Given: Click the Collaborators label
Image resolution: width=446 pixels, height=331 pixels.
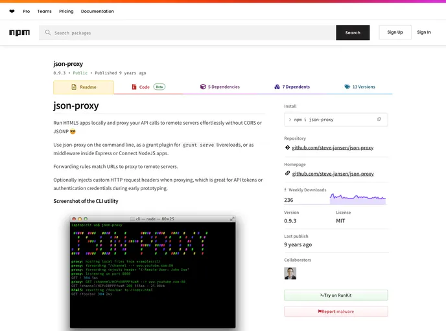Looking at the screenshot, I should (x=298, y=260).
